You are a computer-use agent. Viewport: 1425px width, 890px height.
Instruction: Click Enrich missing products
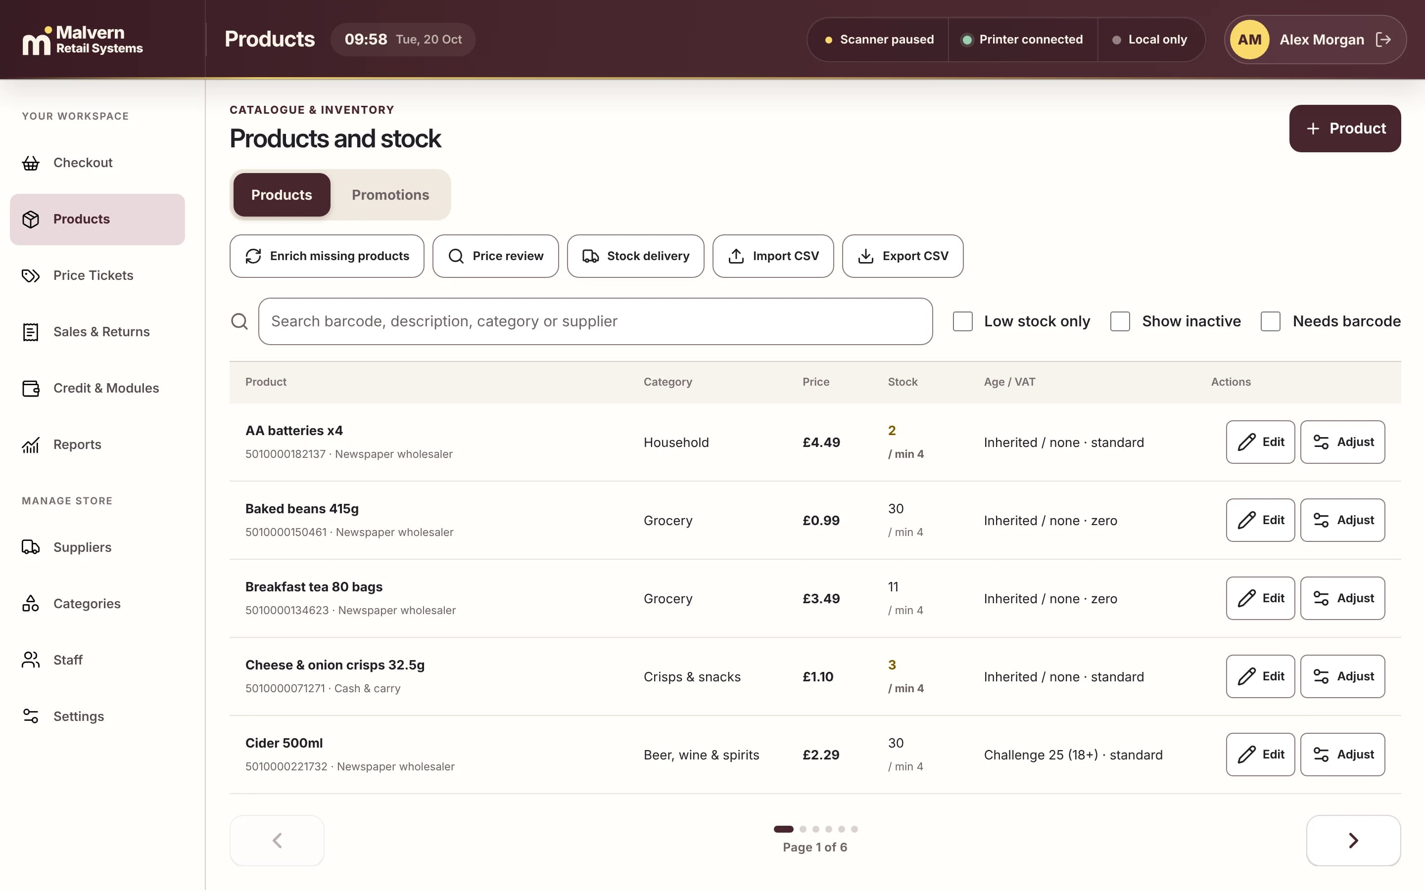[x=327, y=256]
